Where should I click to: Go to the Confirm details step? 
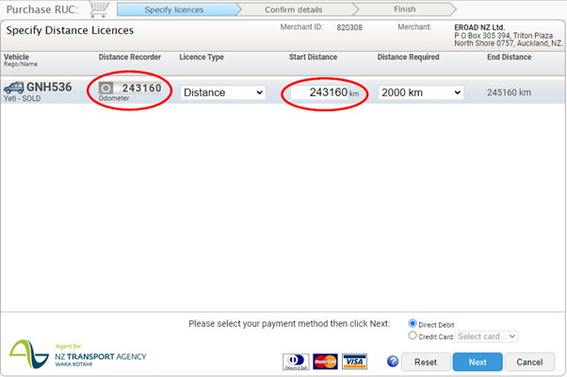click(x=294, y=9)
